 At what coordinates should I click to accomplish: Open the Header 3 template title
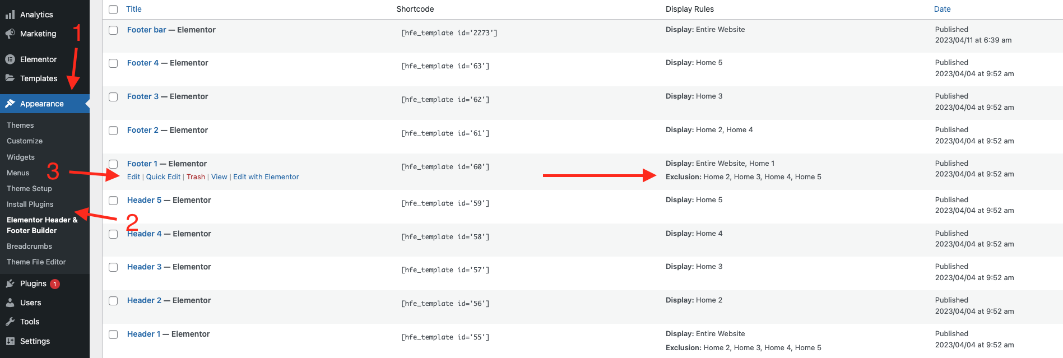(x=144, y=267)
